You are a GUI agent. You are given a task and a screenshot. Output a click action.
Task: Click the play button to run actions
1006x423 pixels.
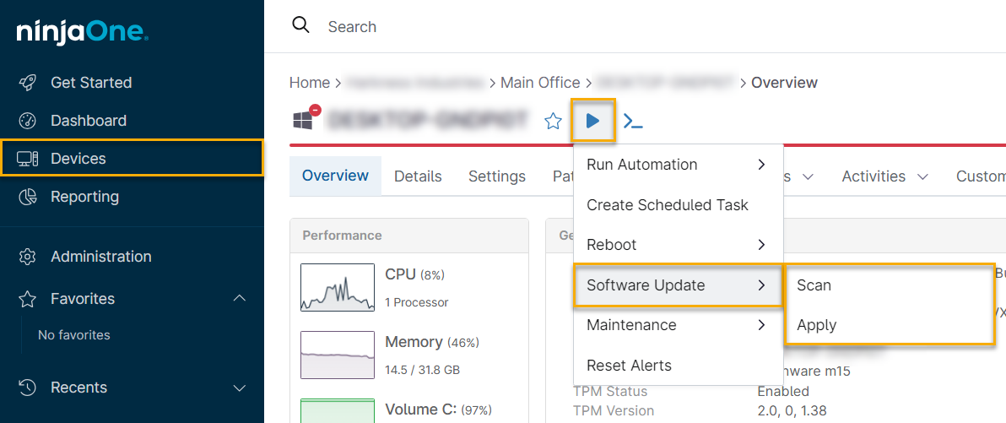[x=593, y=122]
